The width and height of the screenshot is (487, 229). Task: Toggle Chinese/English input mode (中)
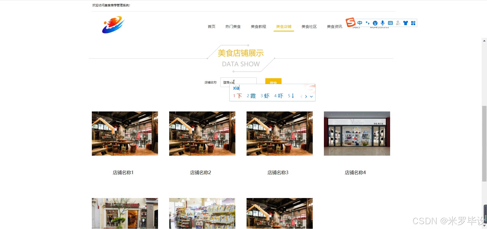pos(360,23)
